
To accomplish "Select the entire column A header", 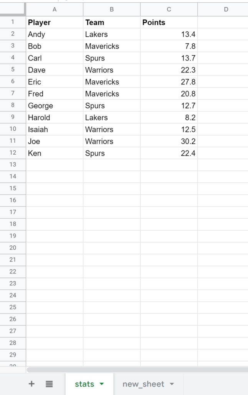I will point(54,9).
